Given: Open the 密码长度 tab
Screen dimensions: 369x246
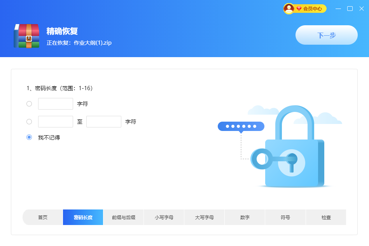Looking at the screenshot, I should (x=83, y=217).
